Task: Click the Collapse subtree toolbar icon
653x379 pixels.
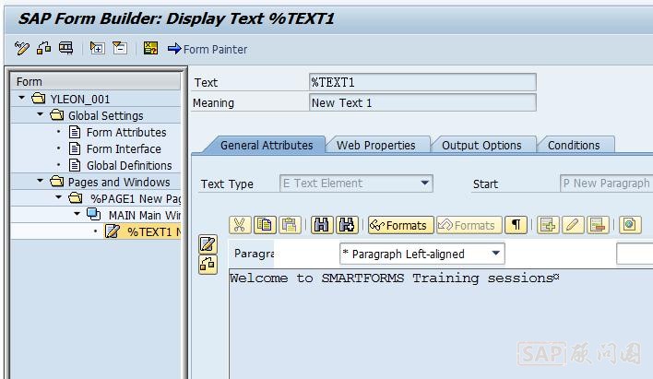Action: coord(120,48)
